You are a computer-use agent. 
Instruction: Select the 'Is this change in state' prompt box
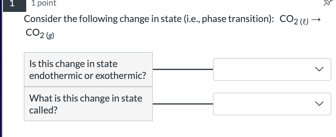point(88,69)
